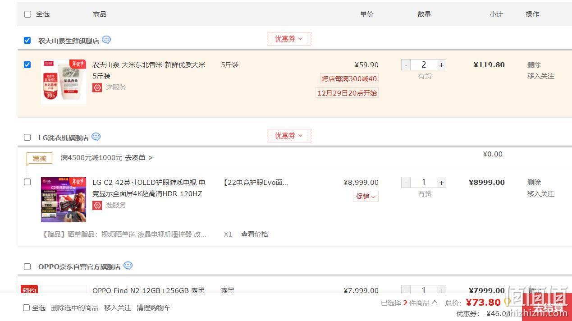This screenshot has height=321, width=572.
Task: Open the 农夫山泉生鲜旗舰店 store name link
Action: tap(69, 41)
